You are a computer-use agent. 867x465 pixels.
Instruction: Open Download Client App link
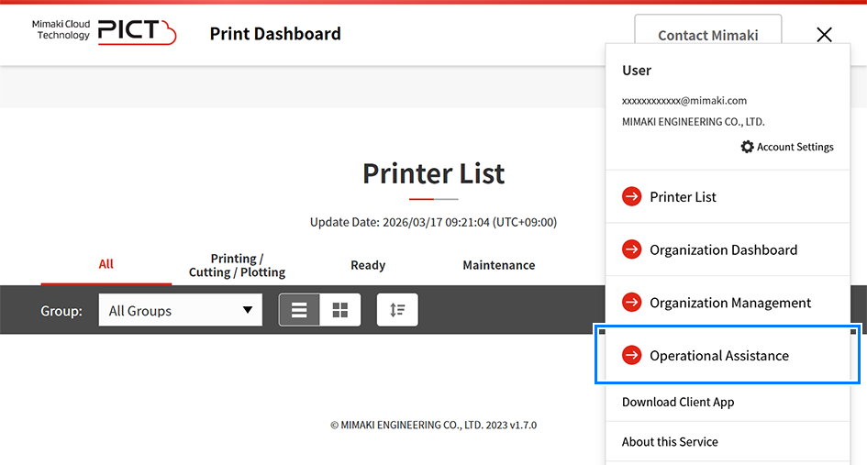click(678, 402)
